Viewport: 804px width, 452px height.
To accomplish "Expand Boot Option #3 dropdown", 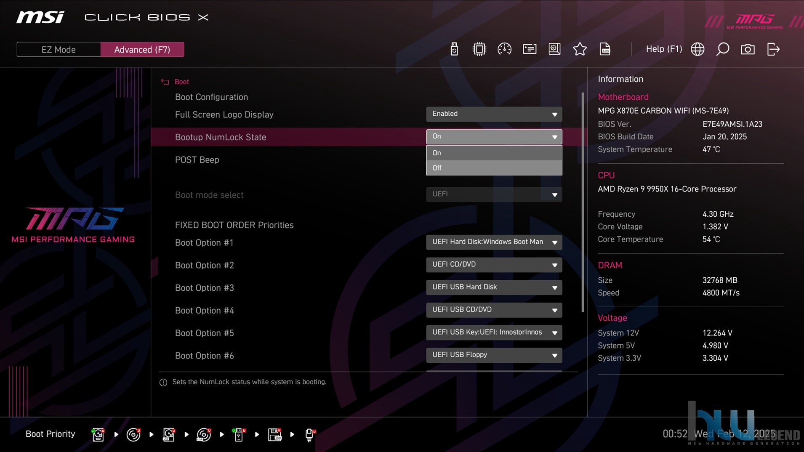I will 494,288.
